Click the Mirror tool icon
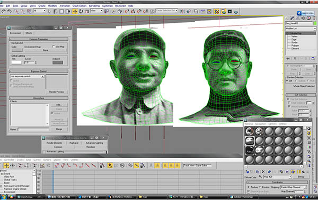318x200 pixels. [182, 11]
